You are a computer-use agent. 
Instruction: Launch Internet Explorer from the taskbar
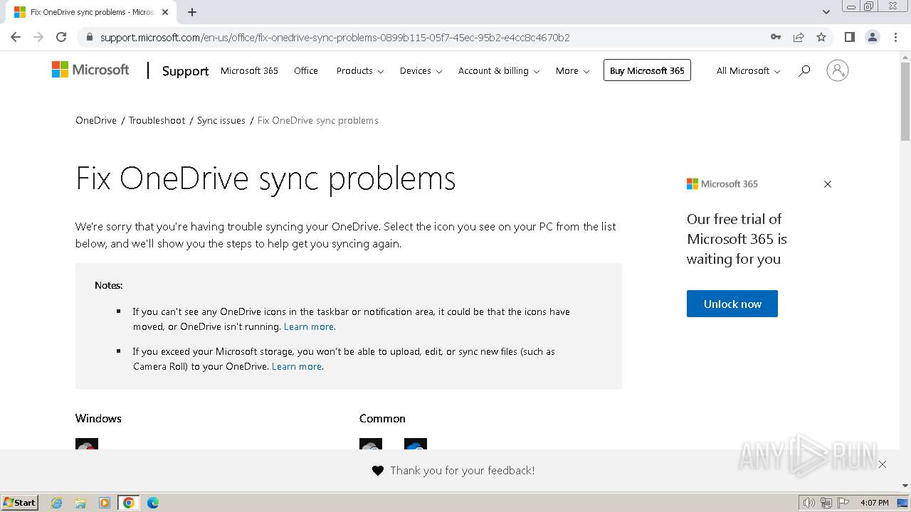pyautogui.click(x=57, y=503)
